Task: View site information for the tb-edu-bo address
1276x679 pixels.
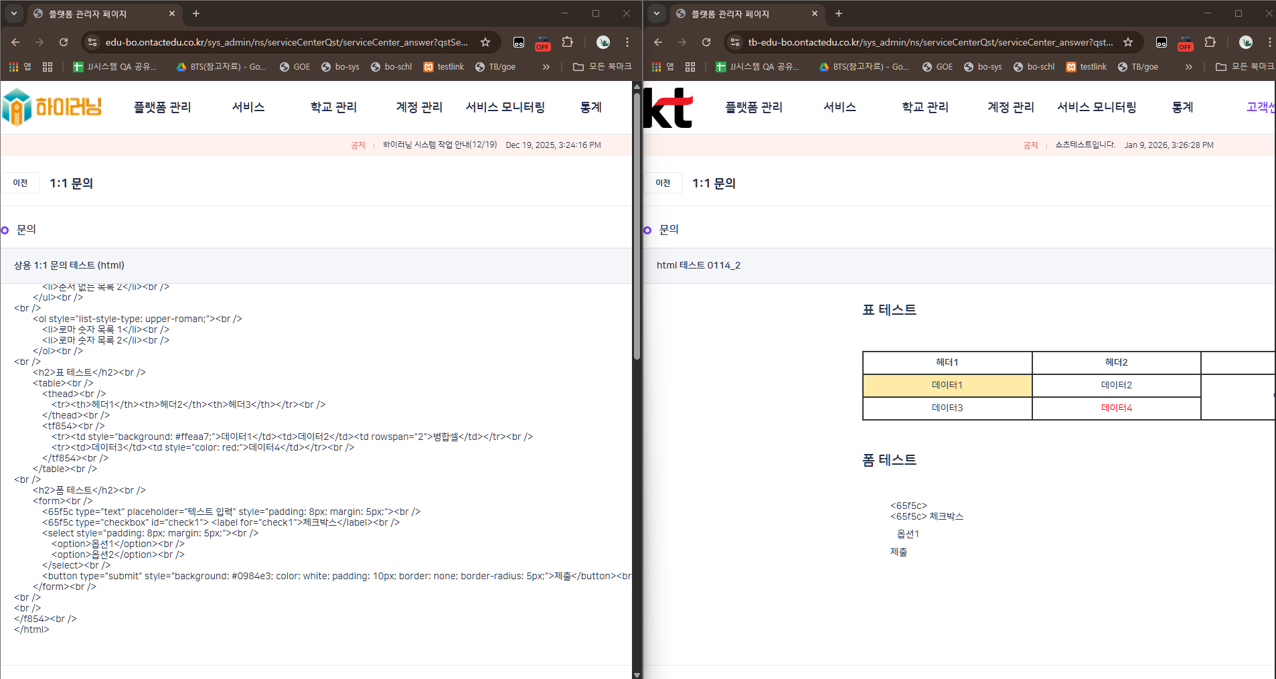Action: point(735,42)
